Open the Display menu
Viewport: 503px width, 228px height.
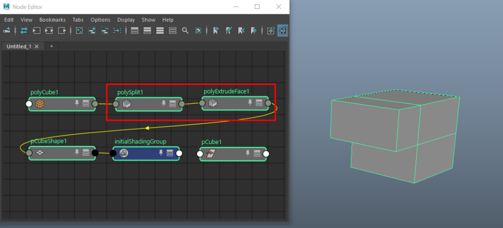click(x=126, y=20)
